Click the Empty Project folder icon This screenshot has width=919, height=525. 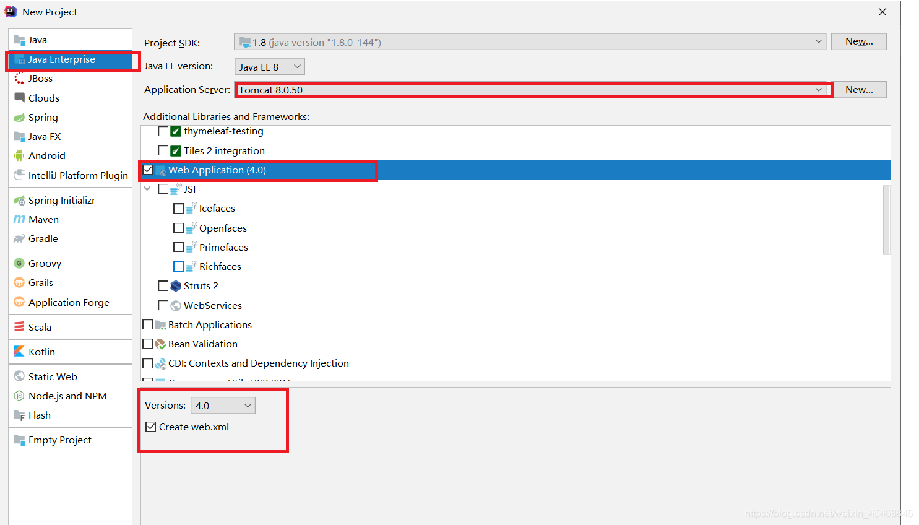click(19, 440)
